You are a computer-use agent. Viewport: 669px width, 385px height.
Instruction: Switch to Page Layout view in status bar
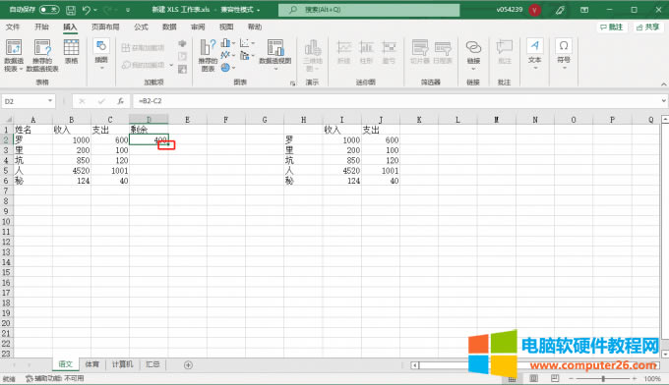534,378
